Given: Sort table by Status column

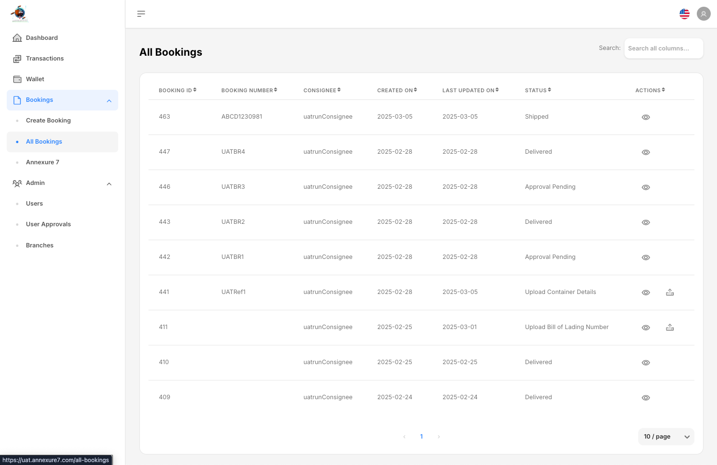Looking at the screenshot, I should click(x=549, y=90).
